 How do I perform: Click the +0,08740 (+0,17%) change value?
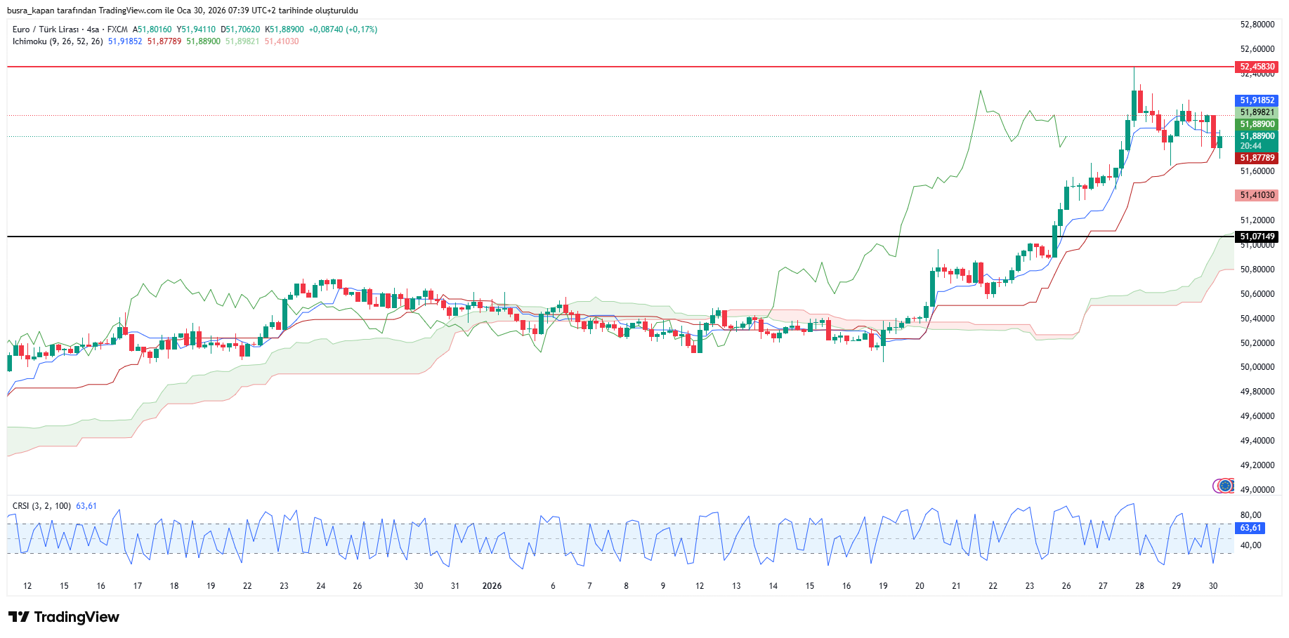pos(343,29)
